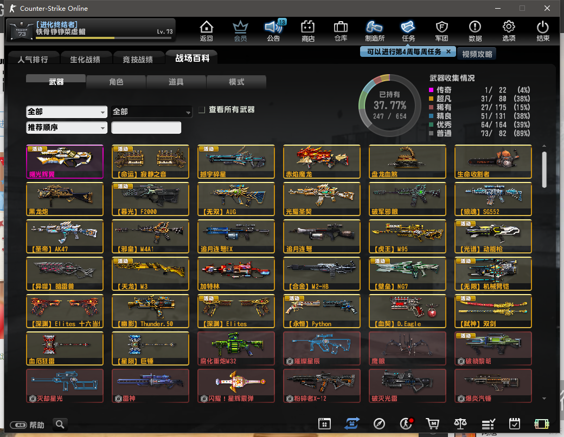The height and width of the screenshot is (437, 564).
Task: Select the 【虎王】M95 weapon card
Action: pos(407,236)
